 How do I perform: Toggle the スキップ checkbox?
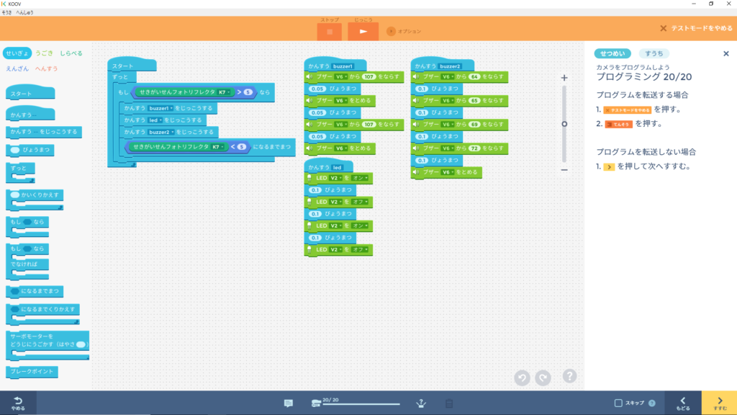pos(618,403)
